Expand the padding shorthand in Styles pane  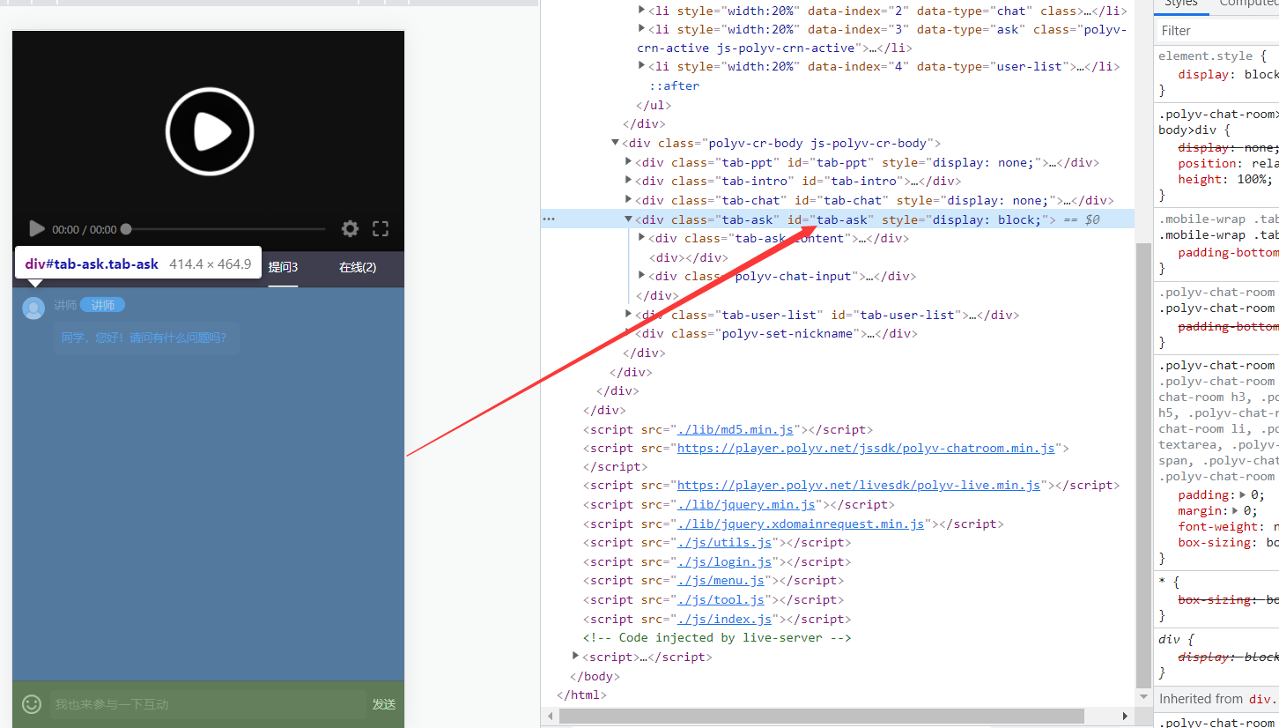click(1243, 495)
